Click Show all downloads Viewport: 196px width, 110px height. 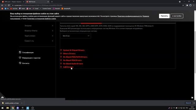[188, 103]
